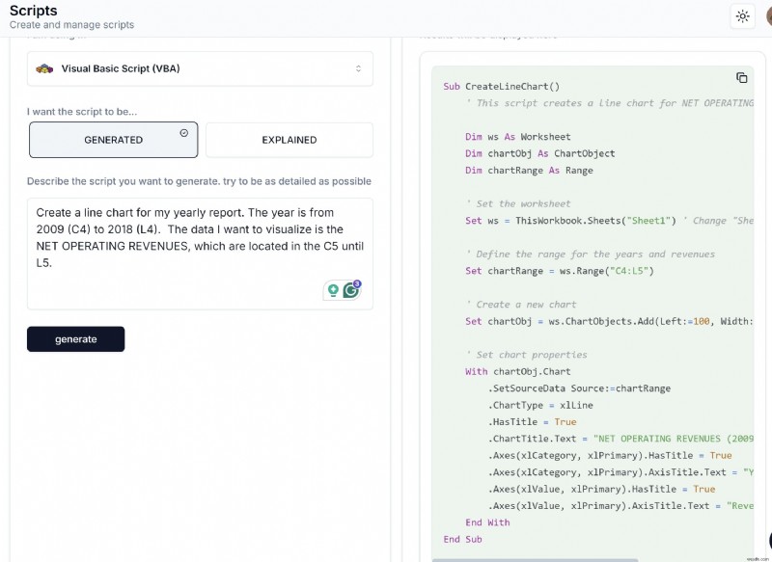Click the Grammarly icon in the text box
Image resolution: width=772 pixels, height=562 pixels.
click(351, 289)
